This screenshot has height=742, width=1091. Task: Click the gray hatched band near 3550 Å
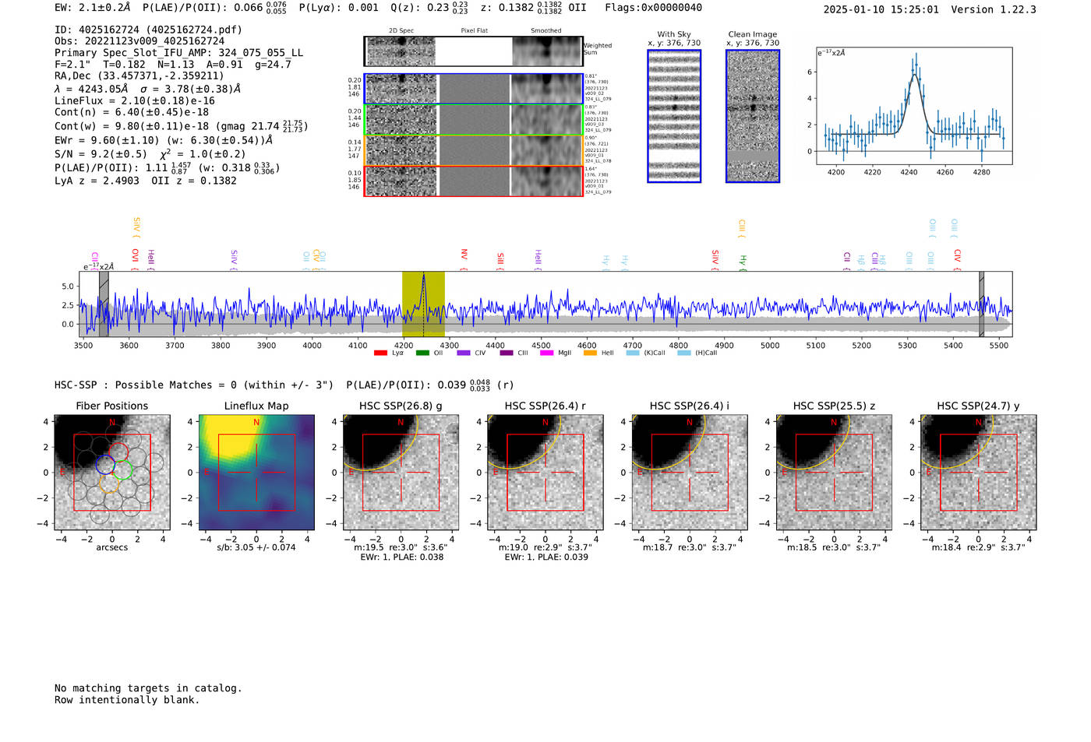tap(104, 304)
